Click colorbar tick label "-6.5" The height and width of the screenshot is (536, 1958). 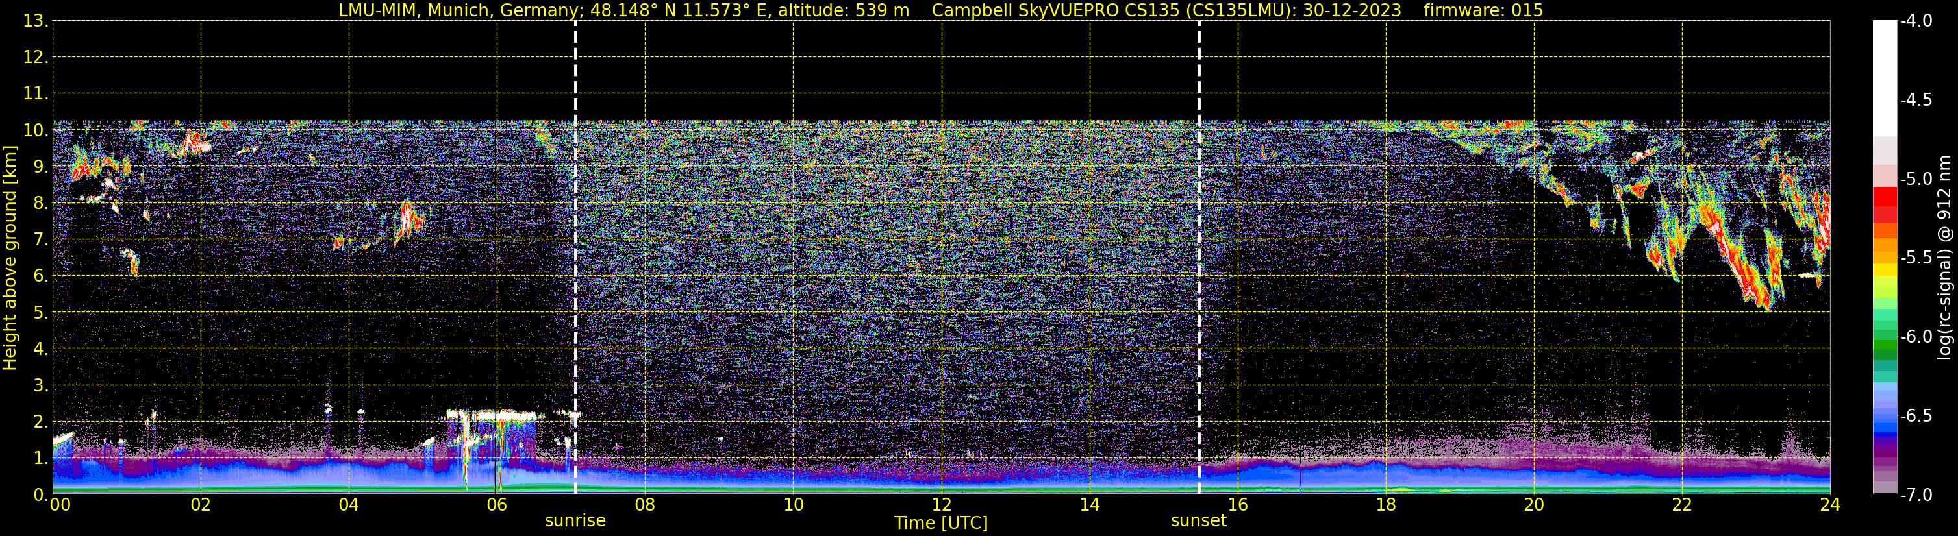coord(1916,416)
